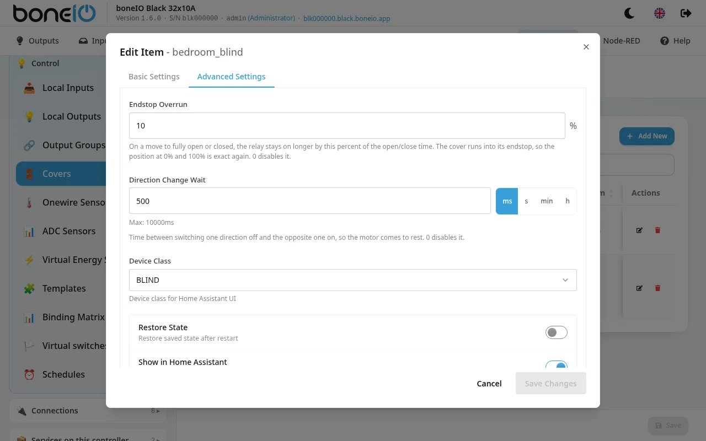
Task: Select ms unit for Direction Change Wait
Action: (x=507, y=201)
